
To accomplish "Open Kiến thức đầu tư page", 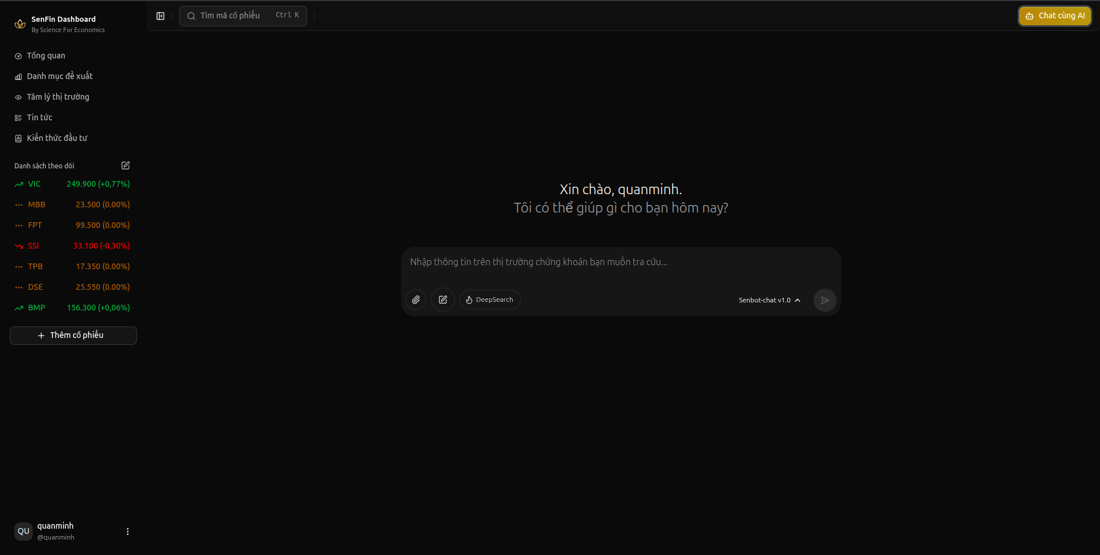I will tap(57, 138).
